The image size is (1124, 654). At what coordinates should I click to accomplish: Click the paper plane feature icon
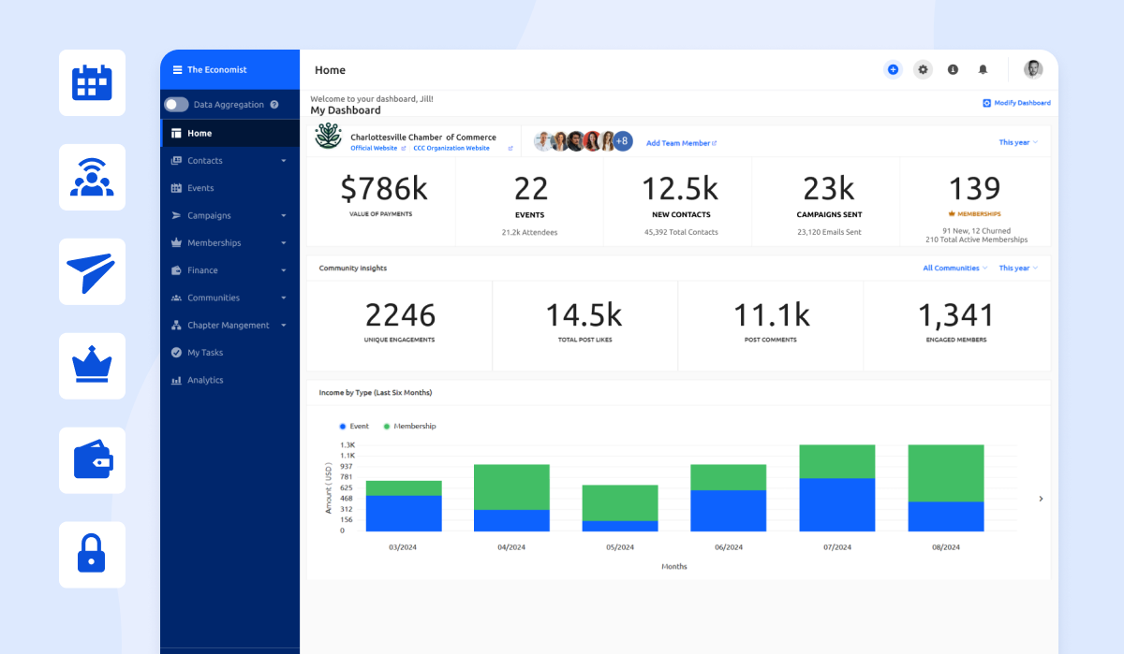92,271
